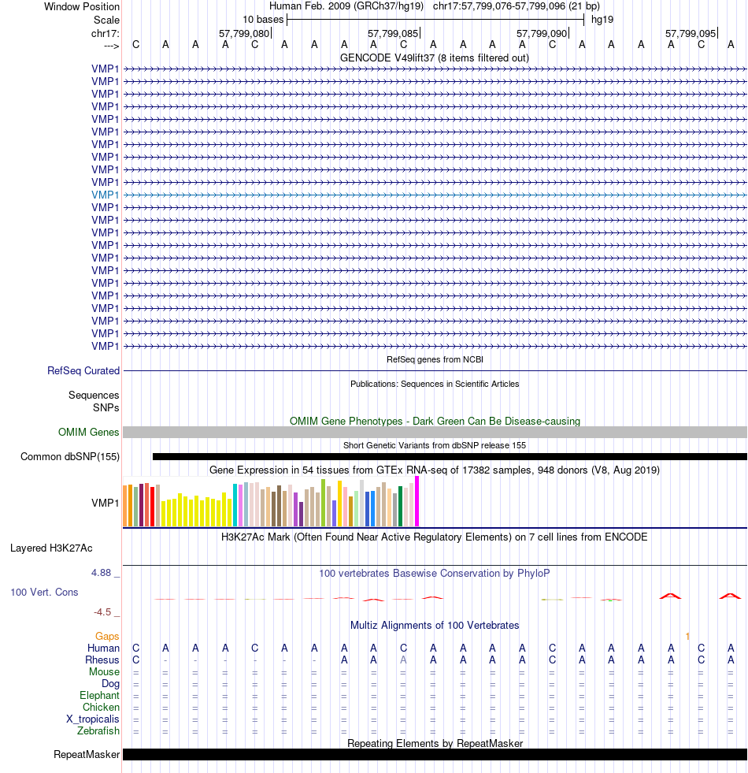Open 'Repeating Elements by RepeatMasker' title
This screenshot has height=773, width=748.
pos(435,743)
